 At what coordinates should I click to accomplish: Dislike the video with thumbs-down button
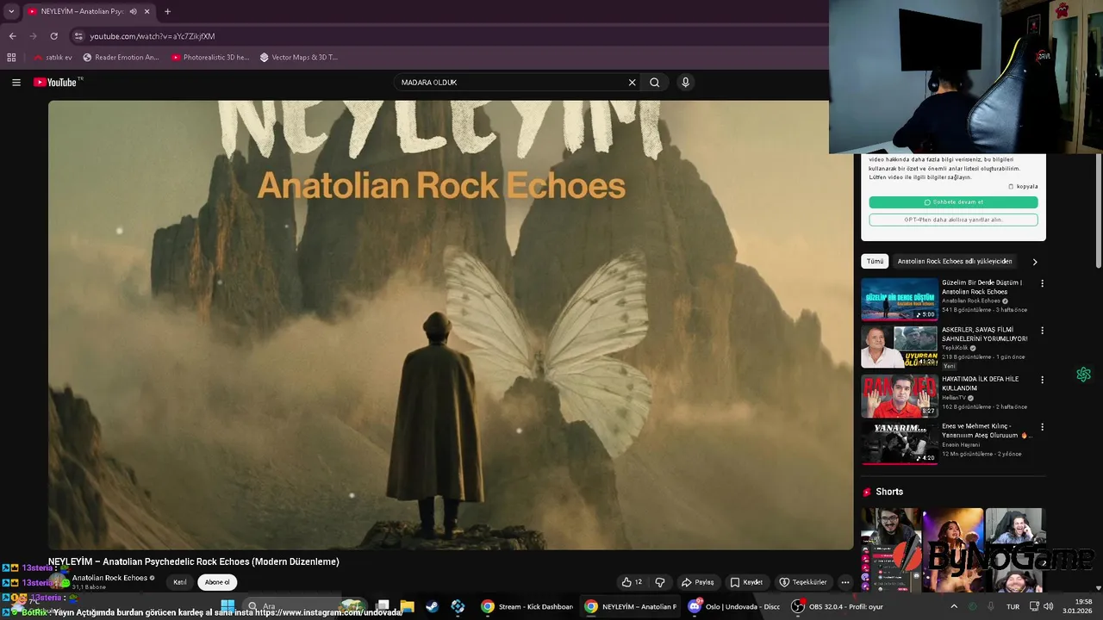coord(659,582)
